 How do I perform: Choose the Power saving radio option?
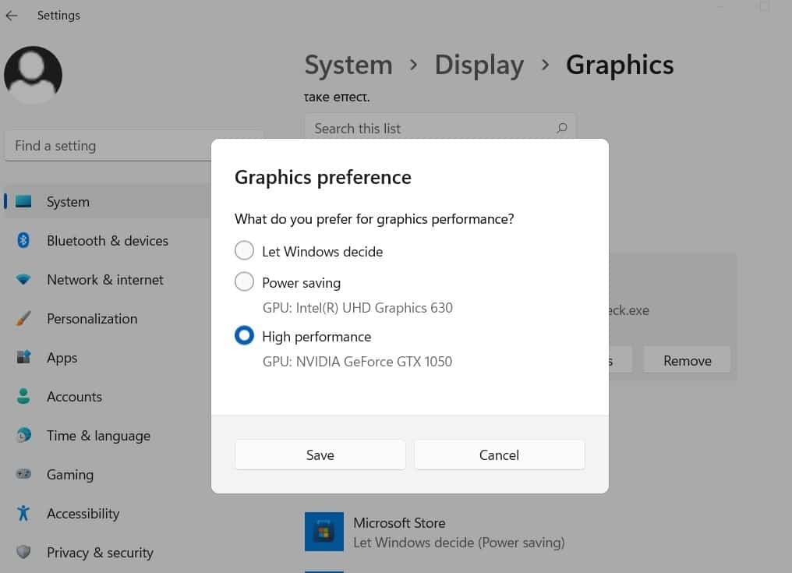(244, 282)
